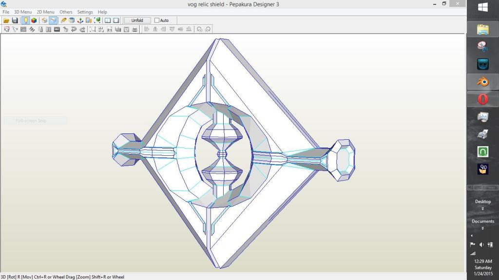Minimize the Pepakura Designer window

(x=434, y=4)
